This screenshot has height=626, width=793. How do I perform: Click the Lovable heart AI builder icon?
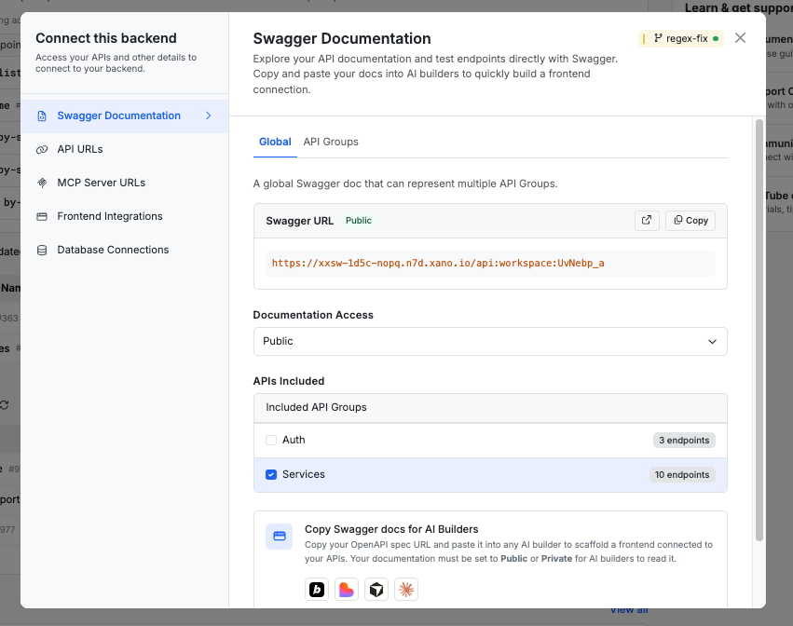pyautogui.click(x=347, y=590)
